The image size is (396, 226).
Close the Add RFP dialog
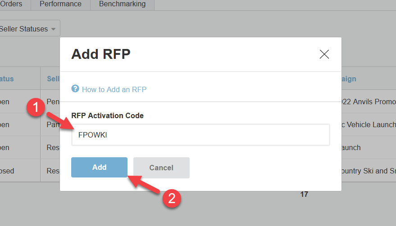[x=324, y=54]
